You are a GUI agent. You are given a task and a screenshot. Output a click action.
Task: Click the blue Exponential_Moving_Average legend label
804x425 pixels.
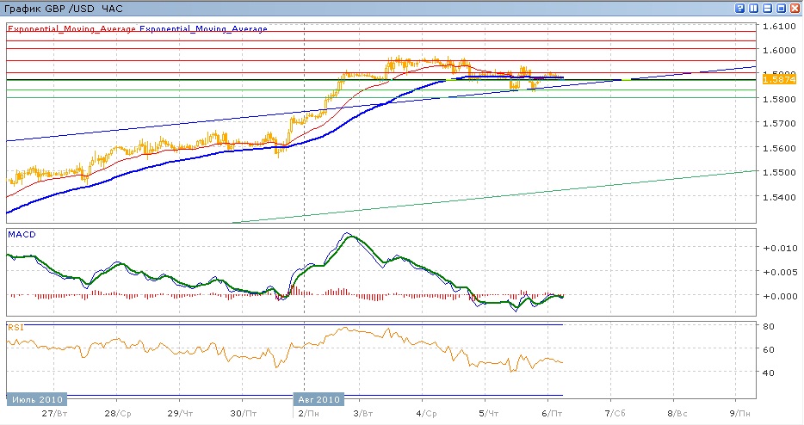pyautogui.click(x=203, y=28)
